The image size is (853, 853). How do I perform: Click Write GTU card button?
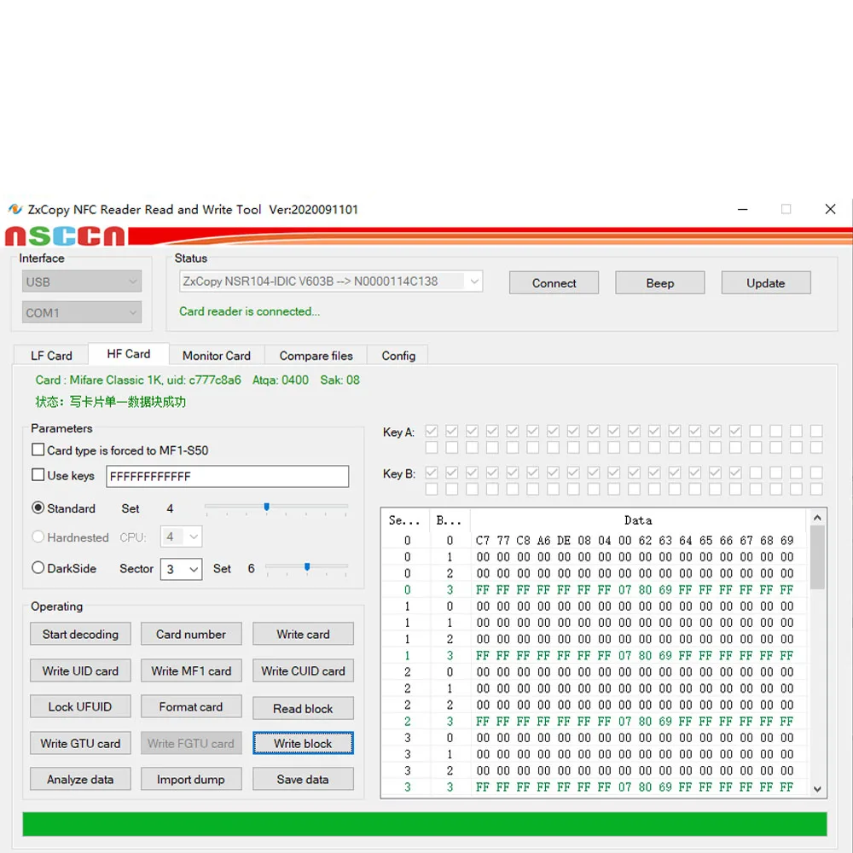click(x=80, y=743)
